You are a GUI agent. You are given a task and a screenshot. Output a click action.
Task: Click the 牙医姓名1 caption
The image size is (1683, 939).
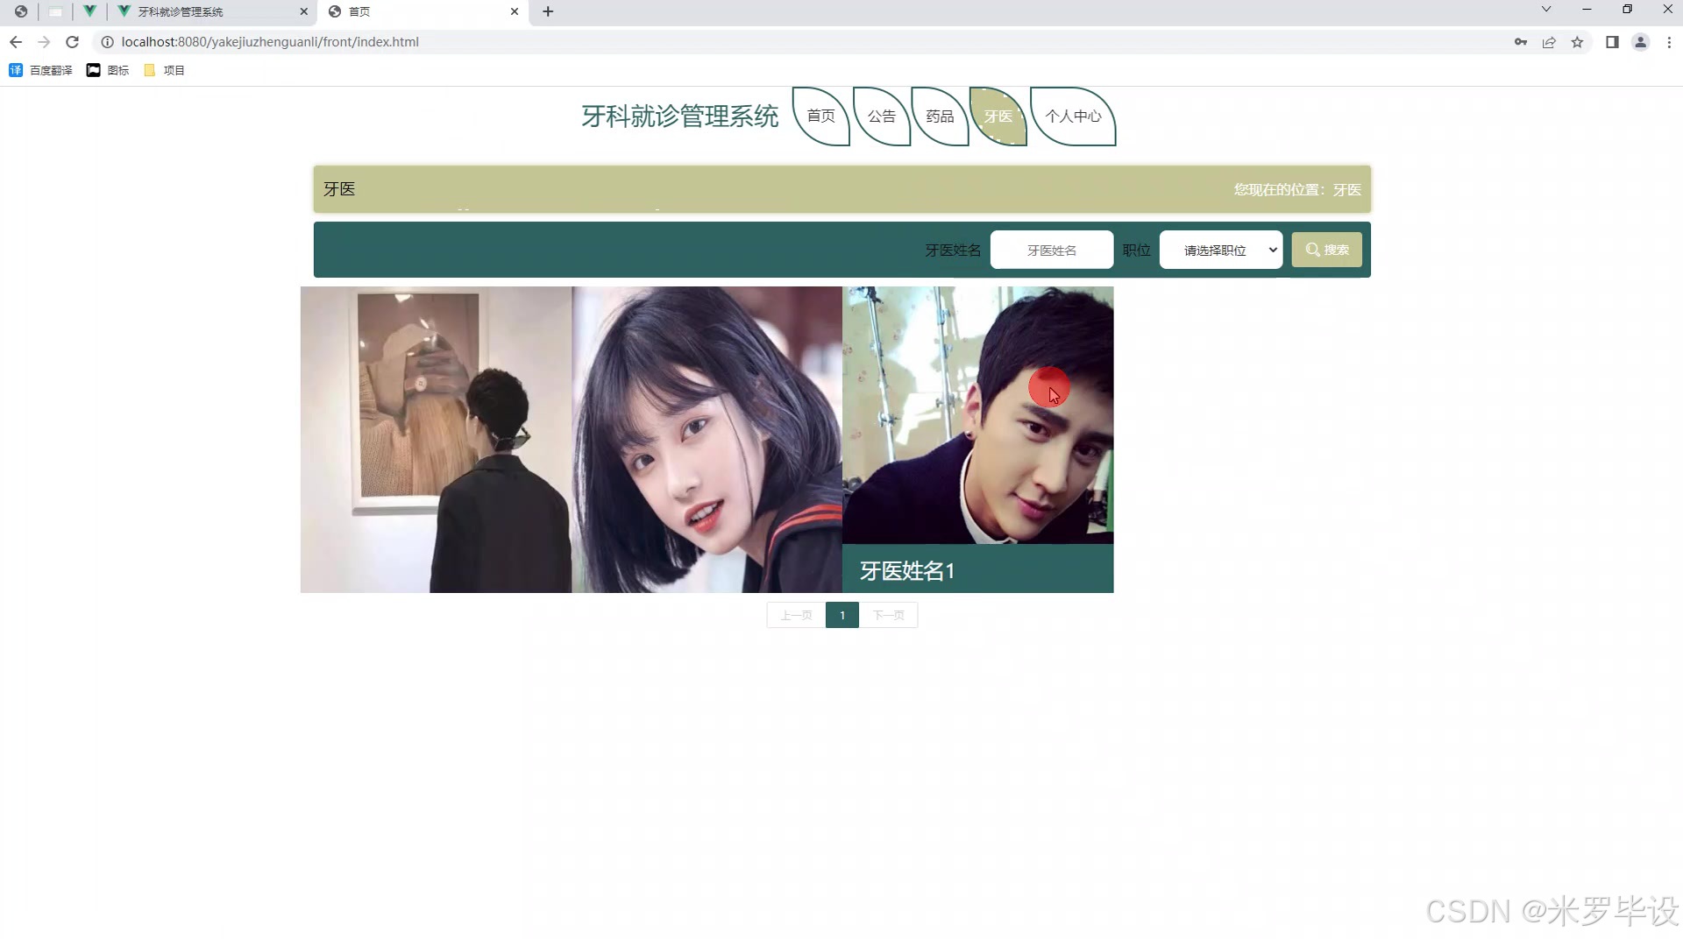pyautogui.click(x=907, y=571)
